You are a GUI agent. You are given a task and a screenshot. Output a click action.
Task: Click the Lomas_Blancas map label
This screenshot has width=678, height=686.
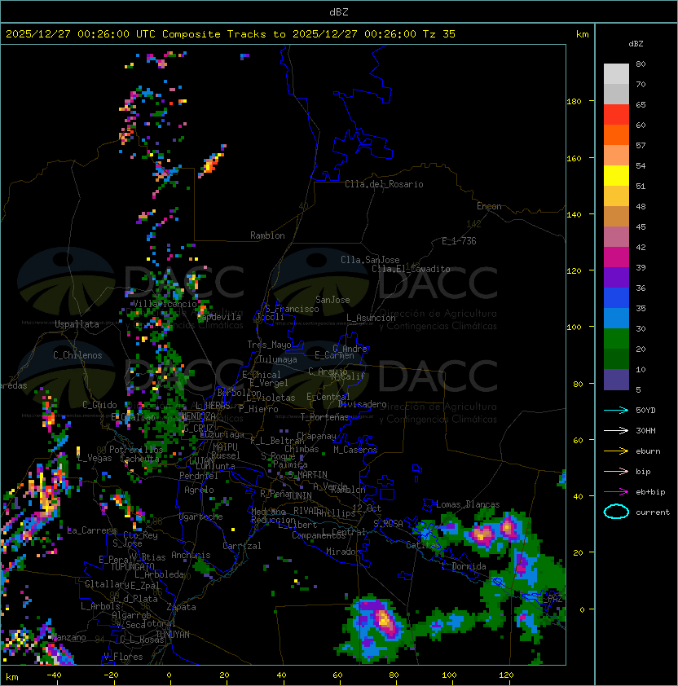pyautogui.click(x=468, y=504)
